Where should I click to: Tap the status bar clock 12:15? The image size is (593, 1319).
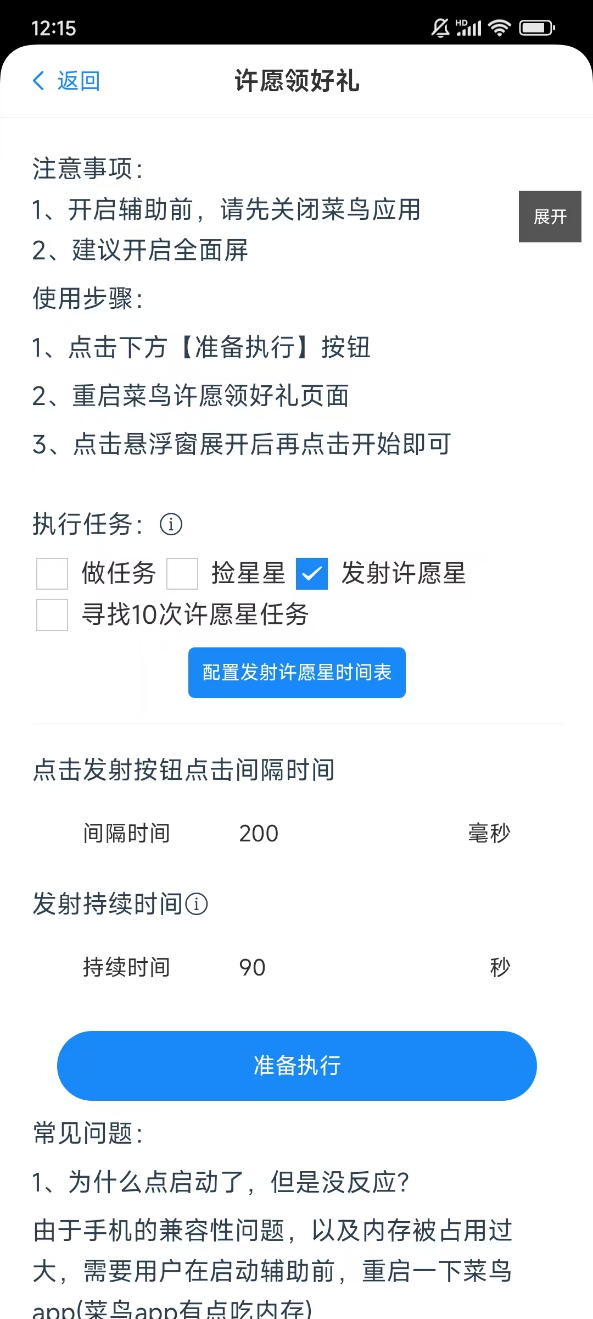[x=54, y=28]
